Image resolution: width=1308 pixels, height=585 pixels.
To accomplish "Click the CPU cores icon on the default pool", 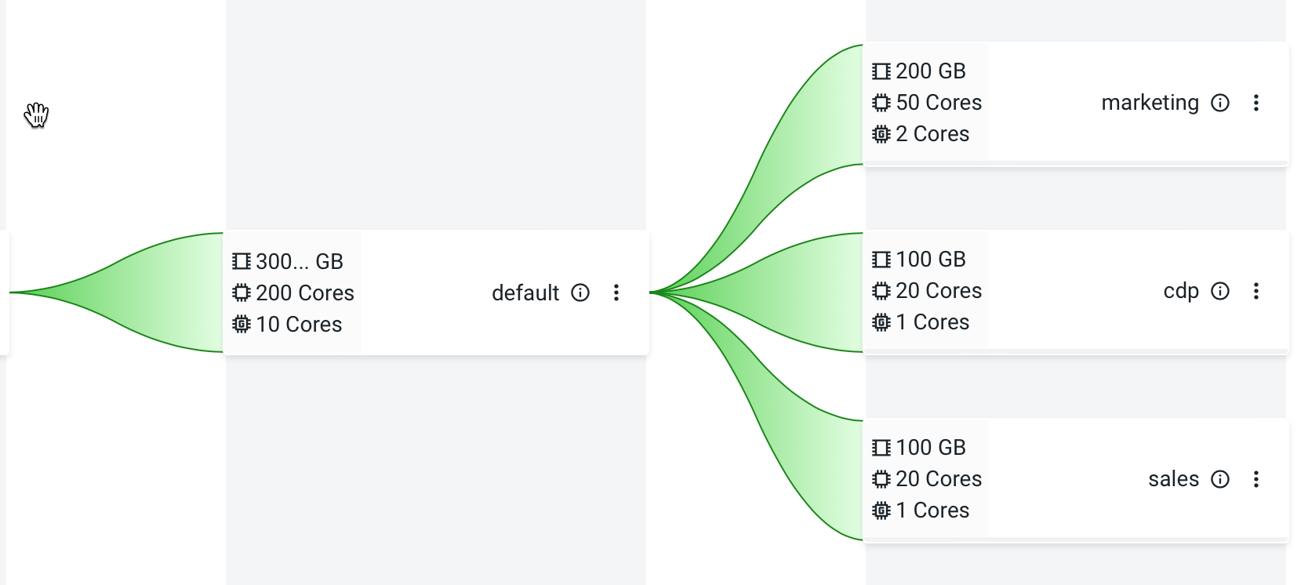I will [x=240, y=292].
